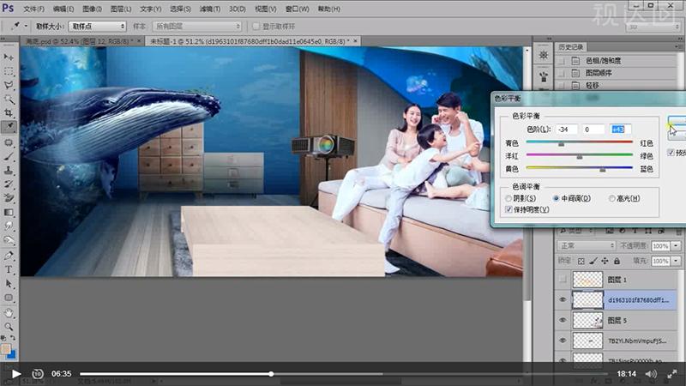Select the Midtones (中间调) radio button

556,199
